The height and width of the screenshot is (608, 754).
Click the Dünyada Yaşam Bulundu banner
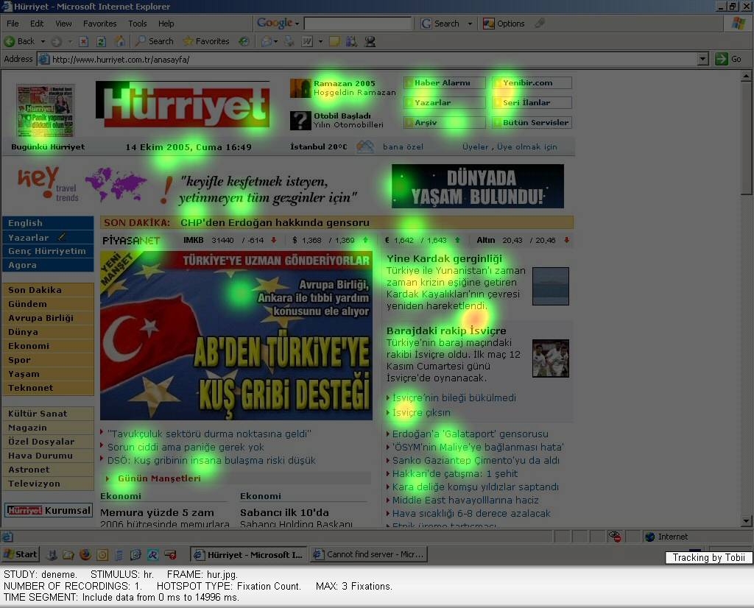point(477,186)
